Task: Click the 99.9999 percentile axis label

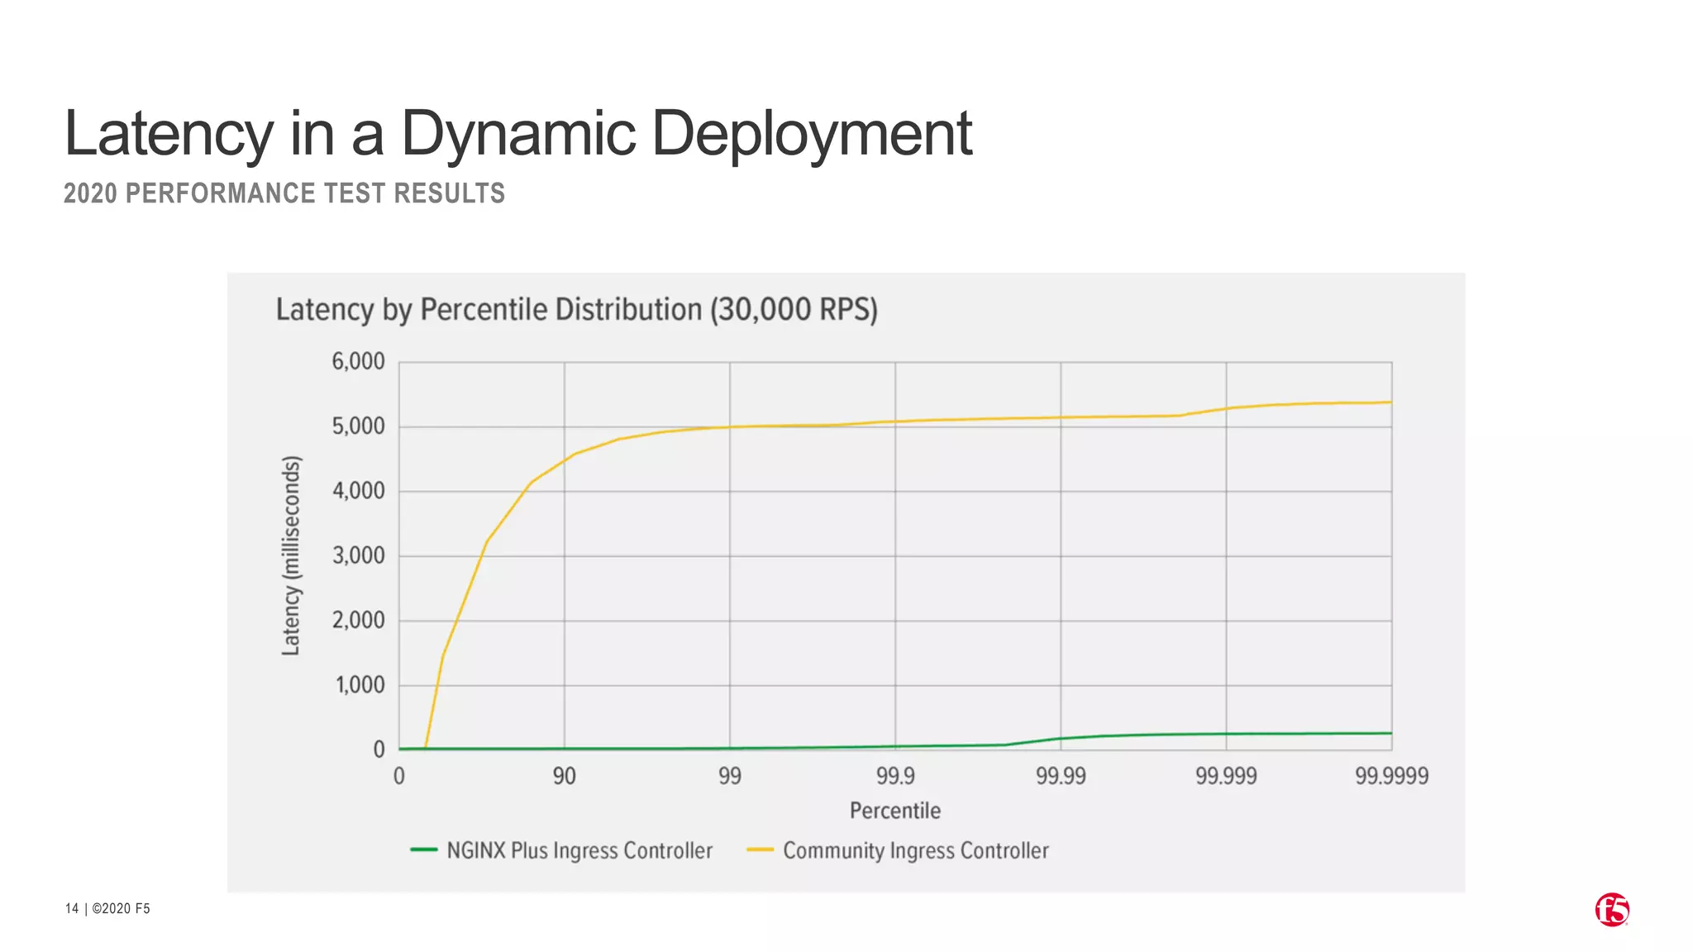Action: [1391, 776]
